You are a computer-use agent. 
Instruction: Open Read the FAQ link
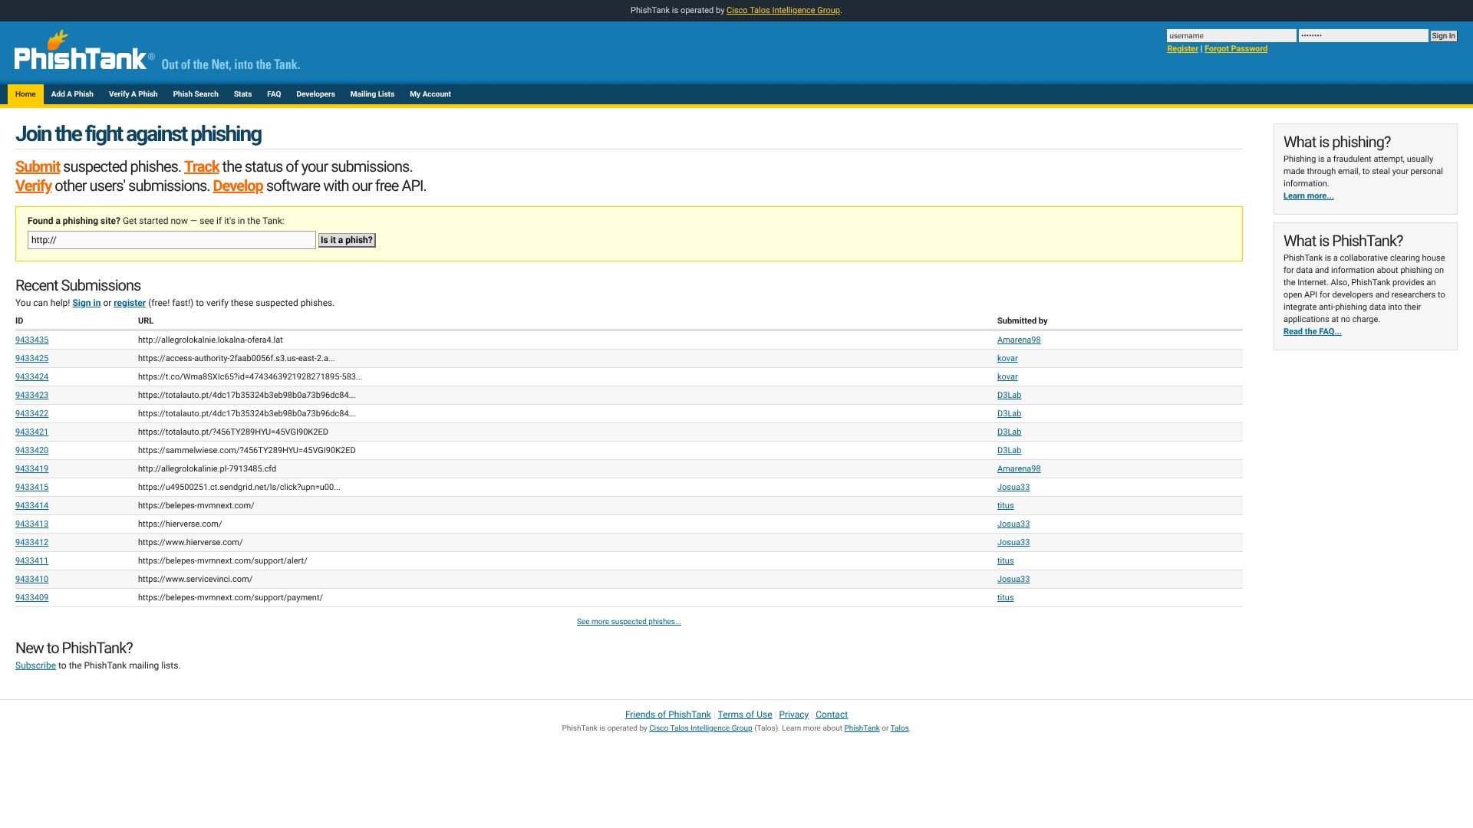coord(1312,332)
